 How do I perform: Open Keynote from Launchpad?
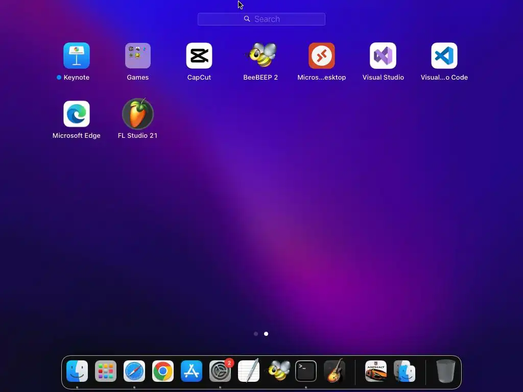(77, 55)
